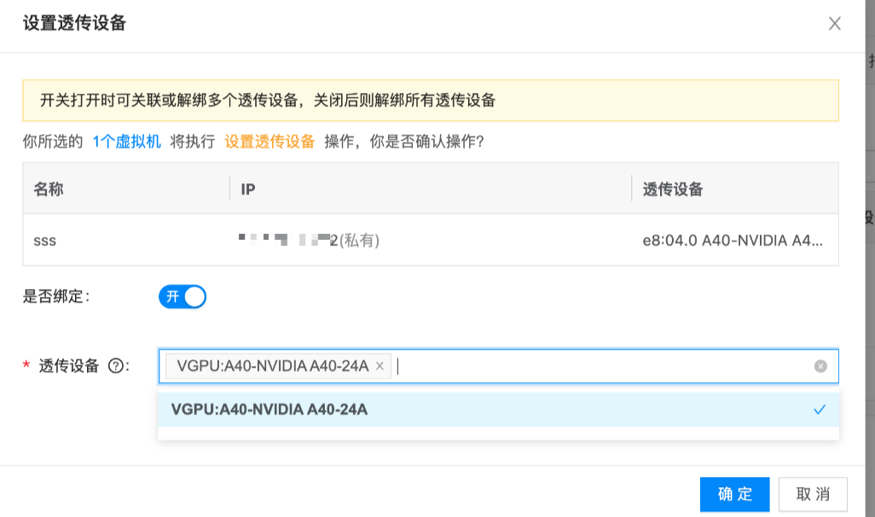Screen dimensions: 875x517
Task: Select VGPU:A40-NVIDIA A40-24A from the dropdown list
Action: click(269, 410)
